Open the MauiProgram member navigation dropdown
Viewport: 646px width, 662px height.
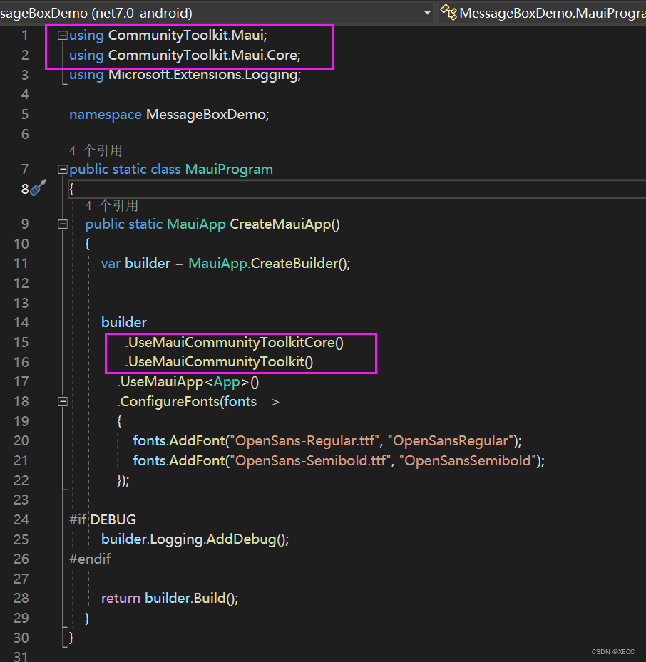point(549,12)
